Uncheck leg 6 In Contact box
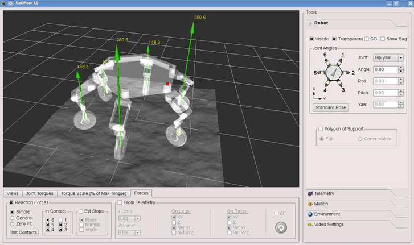Screen dimensions: 414x245 [47, 220]
